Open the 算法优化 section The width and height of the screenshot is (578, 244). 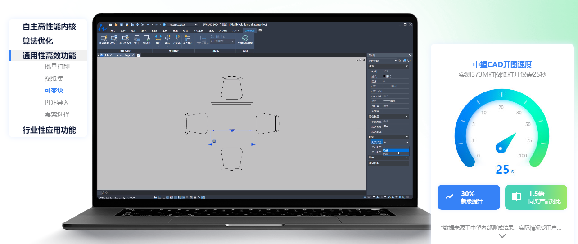pyautogui.click(x=38, y=41)
